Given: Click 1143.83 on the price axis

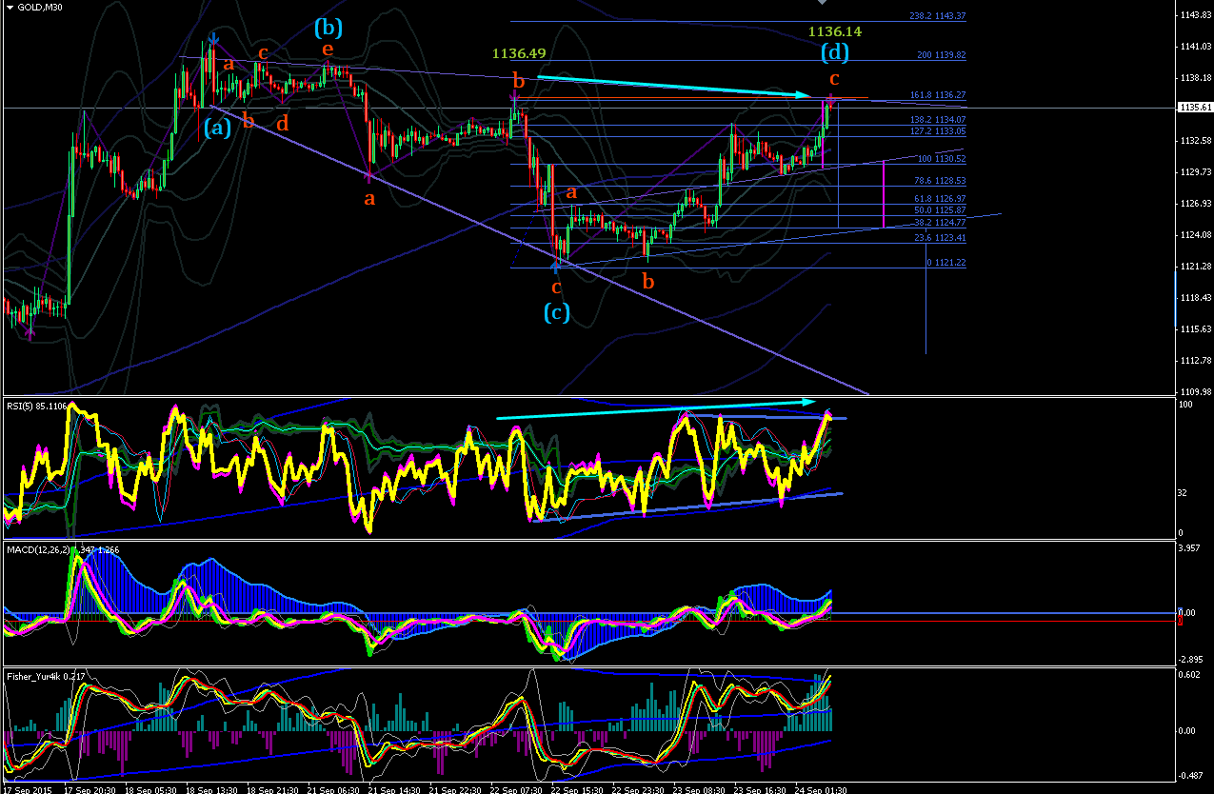Looking at the screenshot, I should (1195, 15).
